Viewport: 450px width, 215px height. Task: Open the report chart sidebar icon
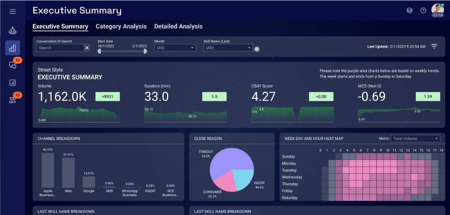(12, 83)
